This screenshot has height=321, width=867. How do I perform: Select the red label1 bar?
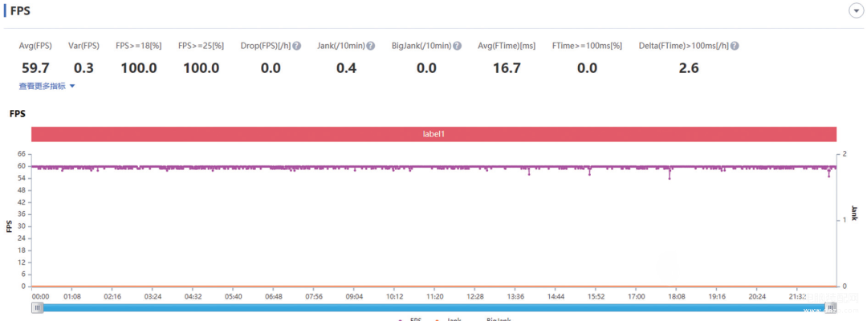click(433, 134)
